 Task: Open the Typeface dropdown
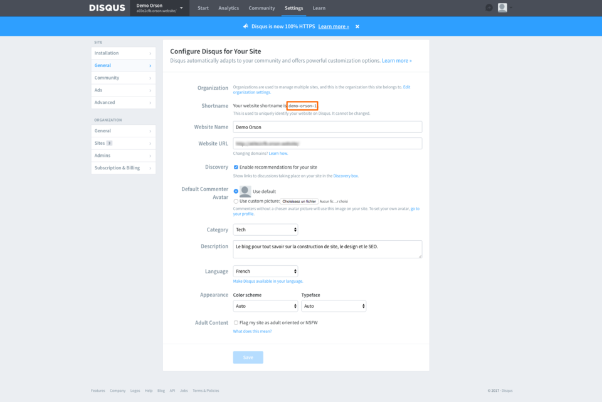coord(334,306)
